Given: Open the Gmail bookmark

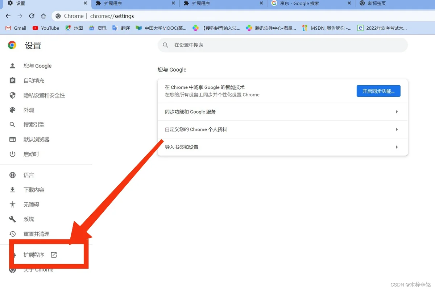Looking at the screenshot, I should 16,28.
